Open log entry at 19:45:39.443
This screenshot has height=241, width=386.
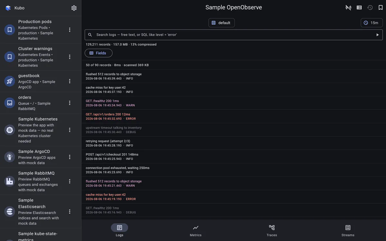[234, 76]
